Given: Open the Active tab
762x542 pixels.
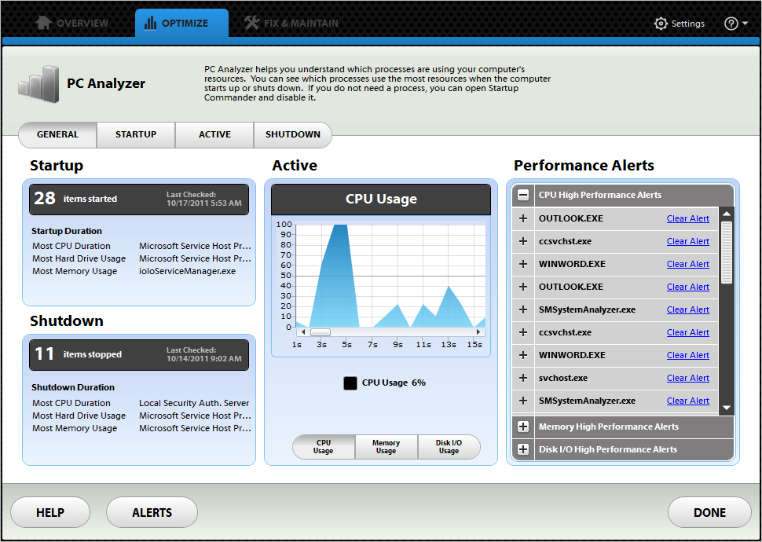Looking at the screenshot, I should pos(214,134).
